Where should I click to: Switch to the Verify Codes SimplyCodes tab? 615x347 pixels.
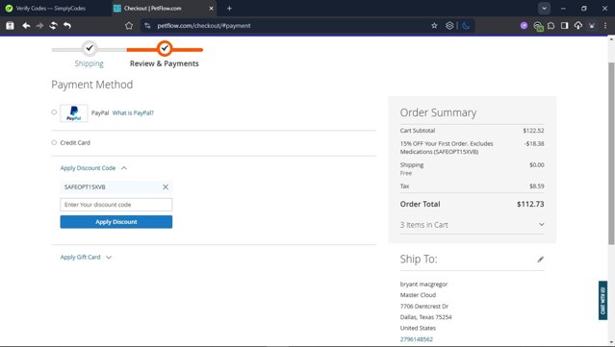click(x=51, y=9)
